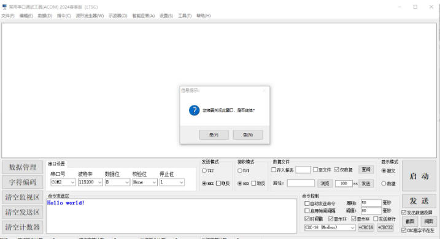Image resolution: width=440 pixels, height=239 pixels.
Task: Open the 编辑(E) menu
Action: [x=26, y=16]
